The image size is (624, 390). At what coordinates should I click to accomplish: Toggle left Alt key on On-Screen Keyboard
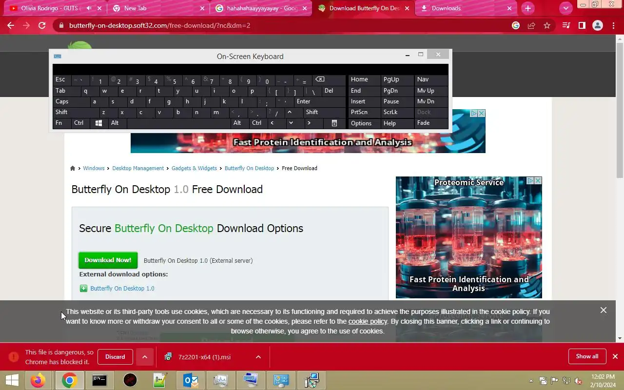[117, 123]
